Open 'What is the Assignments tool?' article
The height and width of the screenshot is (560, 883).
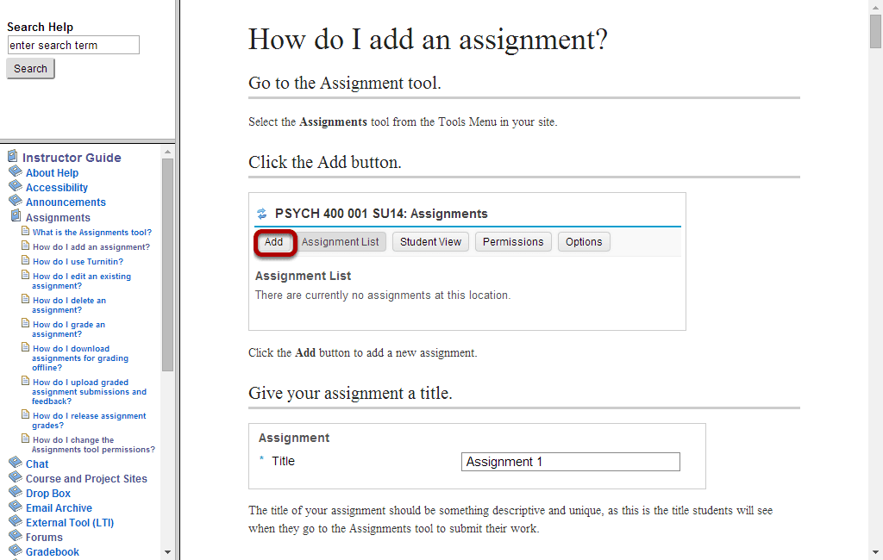pos(92,233)
